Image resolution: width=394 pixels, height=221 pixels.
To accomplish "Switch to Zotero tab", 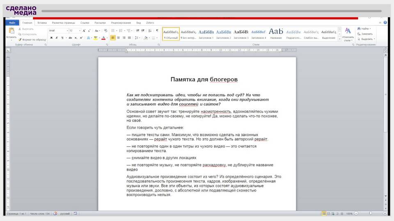I will (x=150, y=23).
